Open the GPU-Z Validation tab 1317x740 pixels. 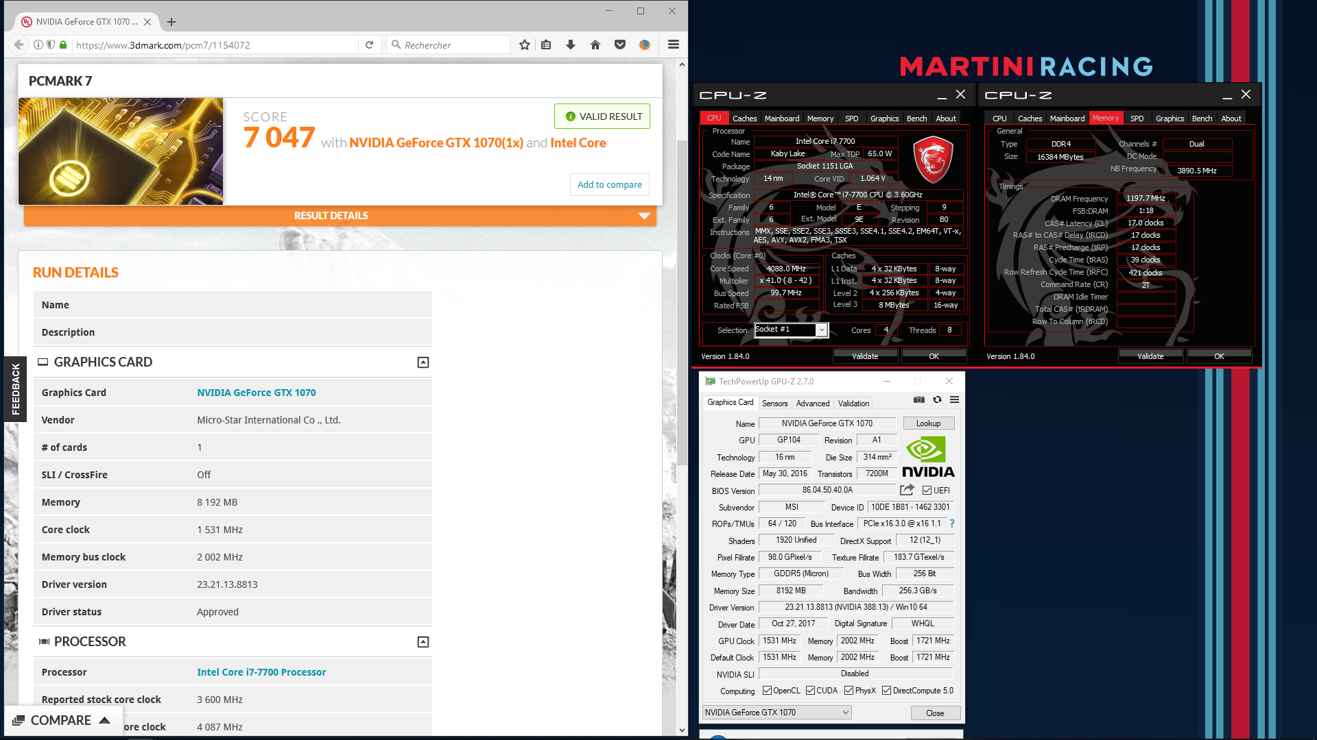pos(853,404)
